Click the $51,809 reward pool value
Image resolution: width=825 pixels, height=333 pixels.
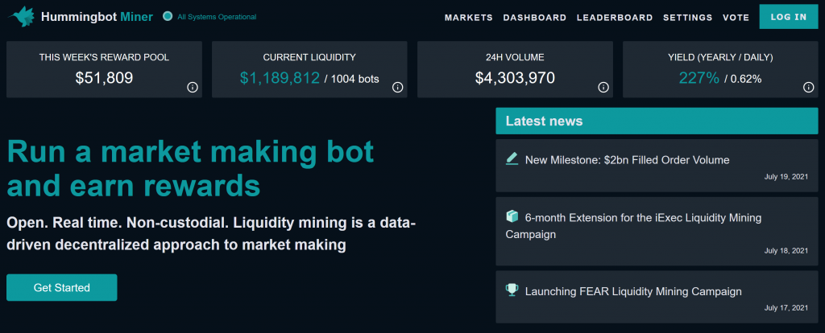[104, 78]
